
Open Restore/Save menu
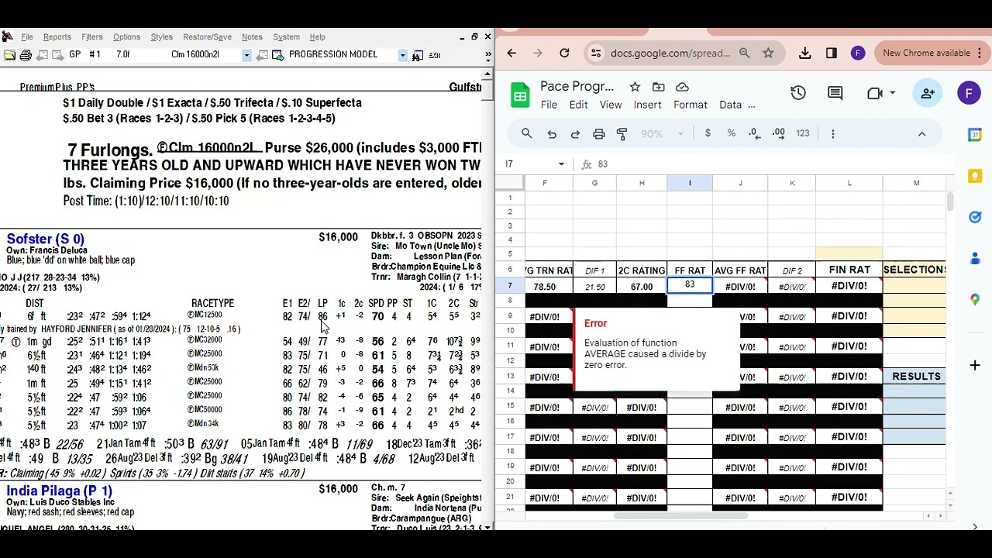[207, 36]
